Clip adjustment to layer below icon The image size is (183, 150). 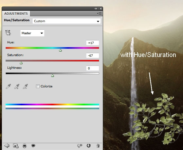click(25, 146)
